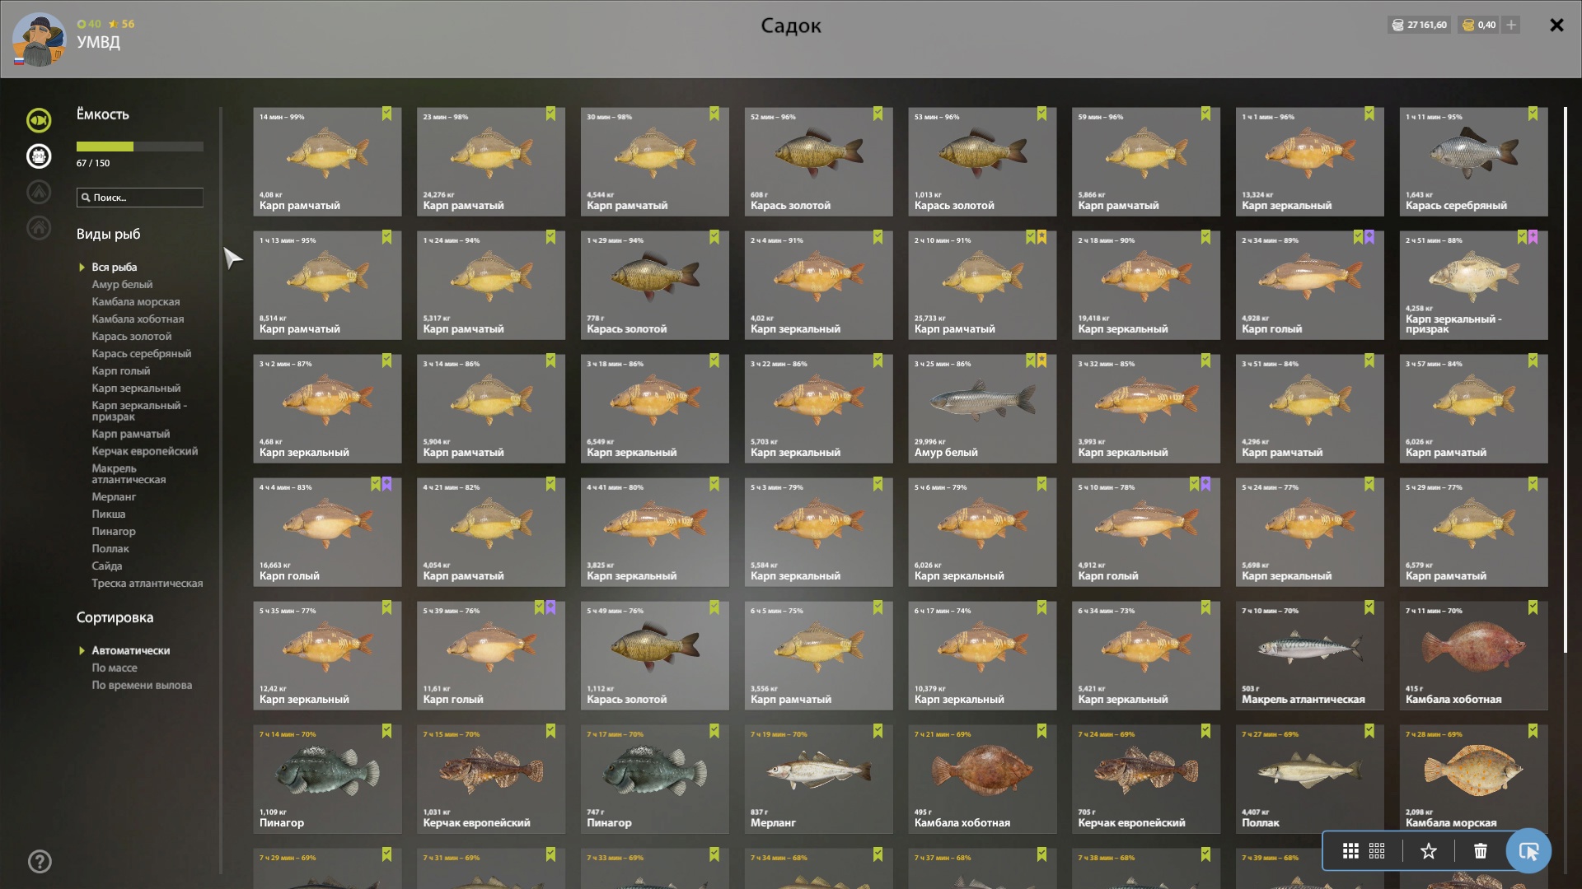The height and width of the screenshot is (889, 1582).
Task: Sort fish По массе
Action: click(x=115, y=668)
